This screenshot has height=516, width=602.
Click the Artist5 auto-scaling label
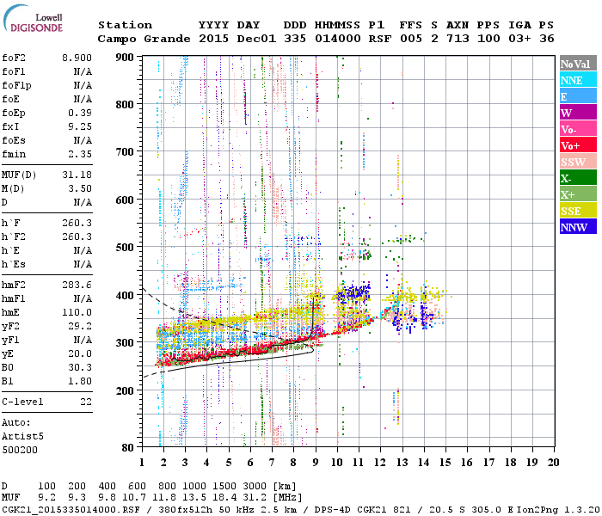pos(22,437)
